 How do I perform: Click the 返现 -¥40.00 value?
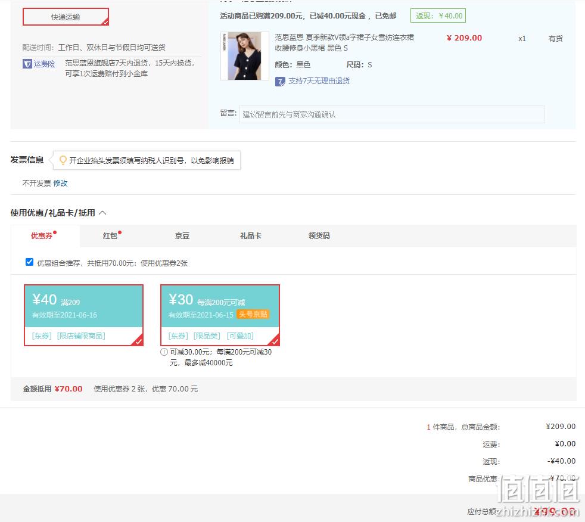pyautogui.click(x=562, y=461)
